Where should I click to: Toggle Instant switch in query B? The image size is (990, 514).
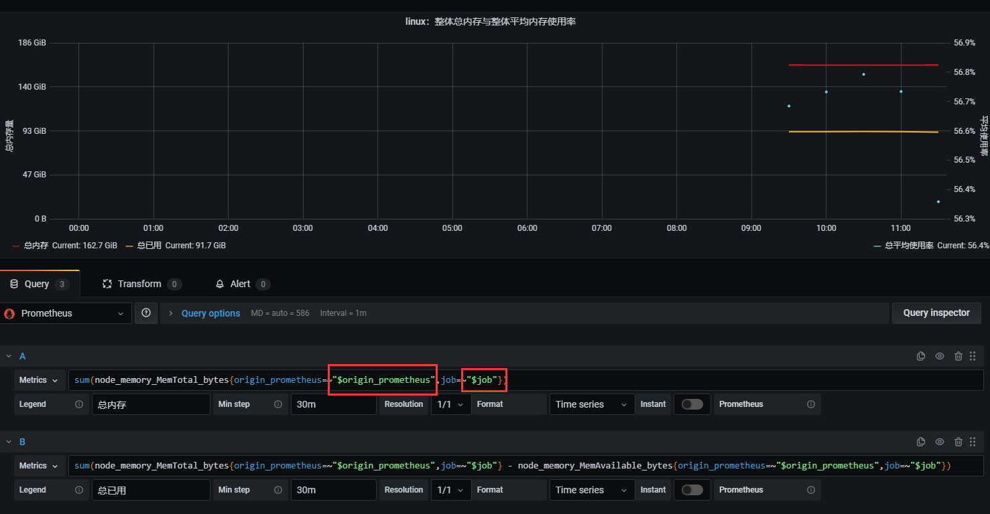click(692, 490)
